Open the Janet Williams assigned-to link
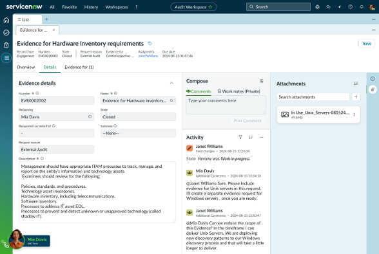Screen dimensions: 379x254 click(x=148, y=56)
